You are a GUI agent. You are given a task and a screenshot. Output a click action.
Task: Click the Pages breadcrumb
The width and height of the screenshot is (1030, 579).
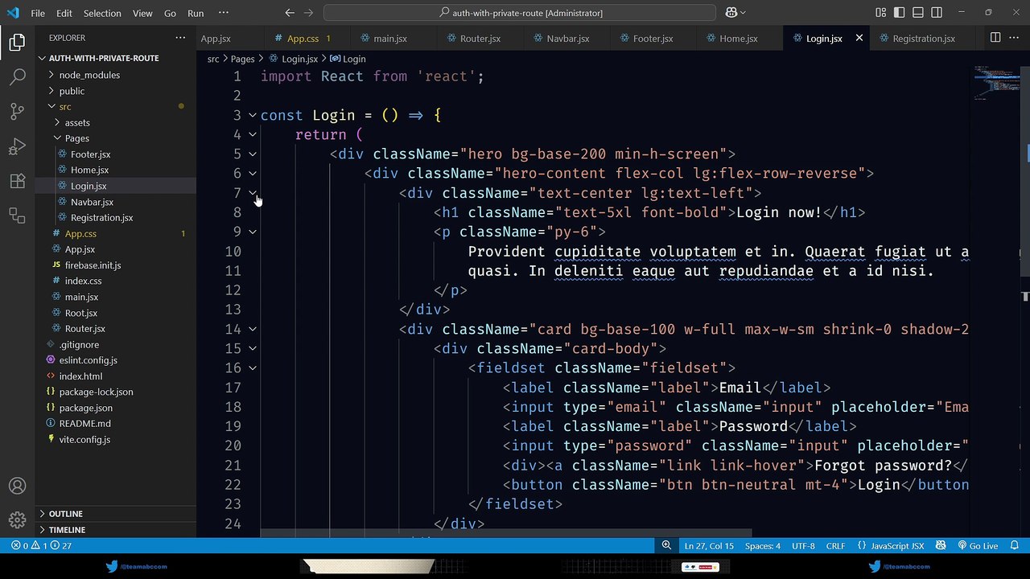coord(242,59)
